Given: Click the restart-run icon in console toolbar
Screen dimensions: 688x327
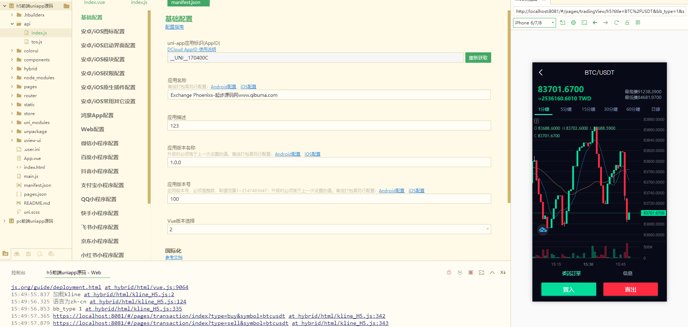Looking at the screenshot, I should (460, 272).
